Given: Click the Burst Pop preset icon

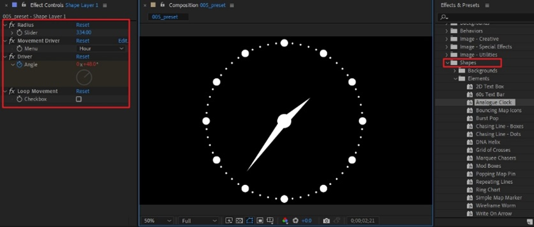Looking at the screenshot, I should pos(469,118).
